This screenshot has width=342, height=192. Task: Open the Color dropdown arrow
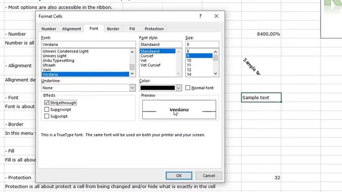click(178, 87)
